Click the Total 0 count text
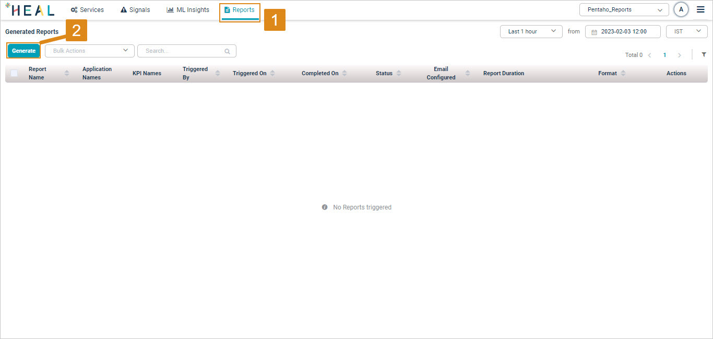 point(634,55)
